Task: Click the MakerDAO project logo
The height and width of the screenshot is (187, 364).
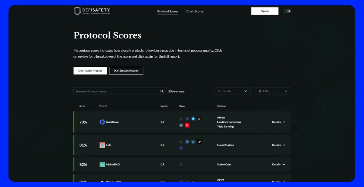Action: pyautogui.click(x=102, y=165)
